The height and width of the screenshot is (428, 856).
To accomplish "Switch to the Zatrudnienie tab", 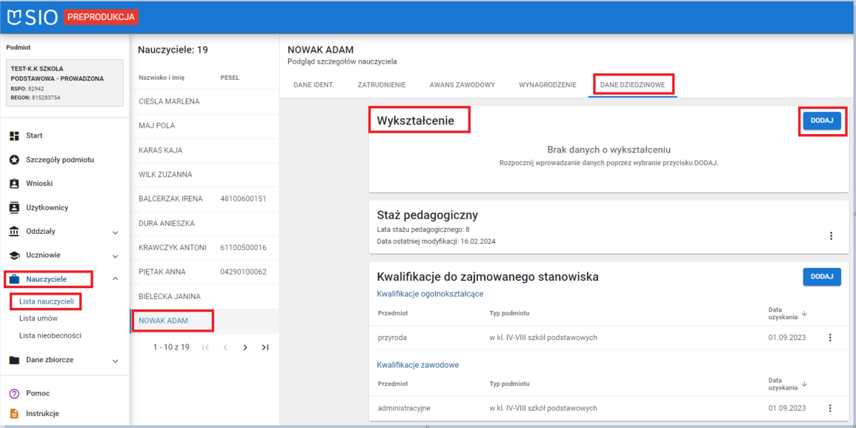I will 381,85.
